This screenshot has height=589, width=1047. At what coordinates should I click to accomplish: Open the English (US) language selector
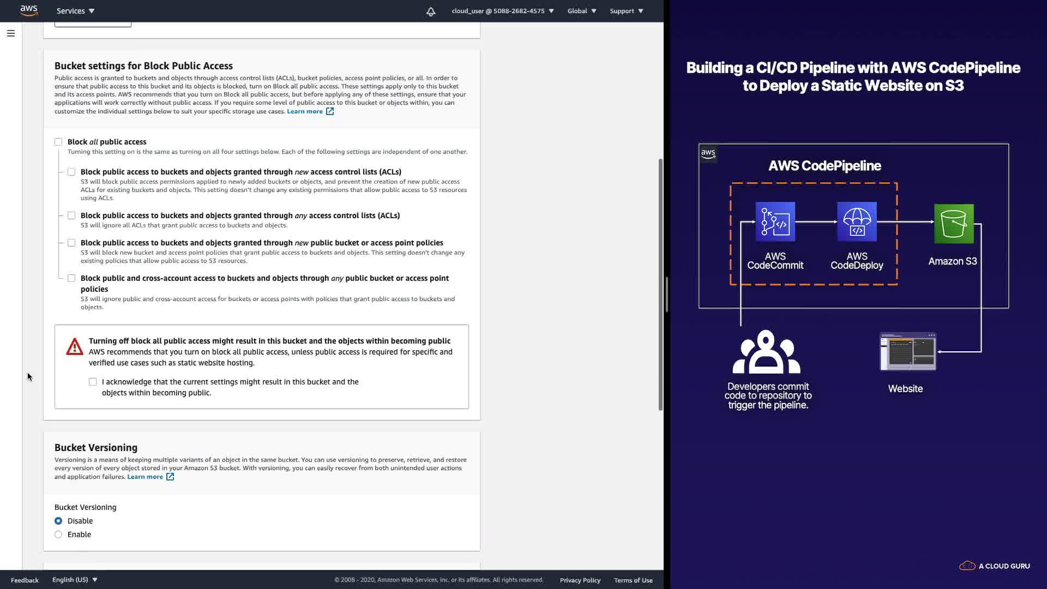pyautogui.click(x=75, y=580)
